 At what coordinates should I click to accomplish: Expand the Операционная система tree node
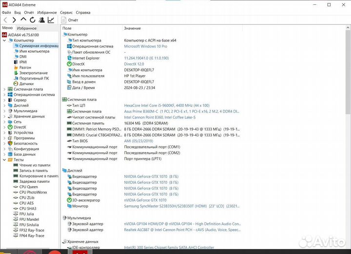pyautogui.click(x=4, y=95)
